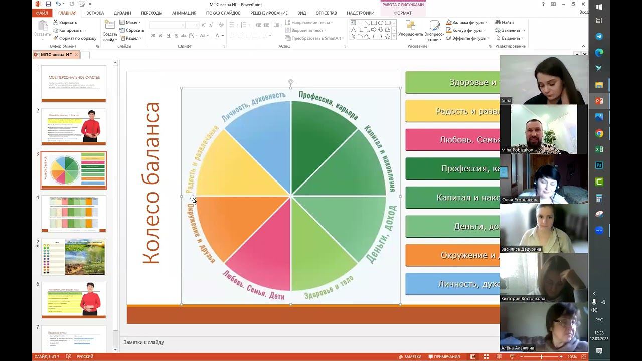Center text in the Абзац group
642x361 pixels.
(x=239, y=36)
